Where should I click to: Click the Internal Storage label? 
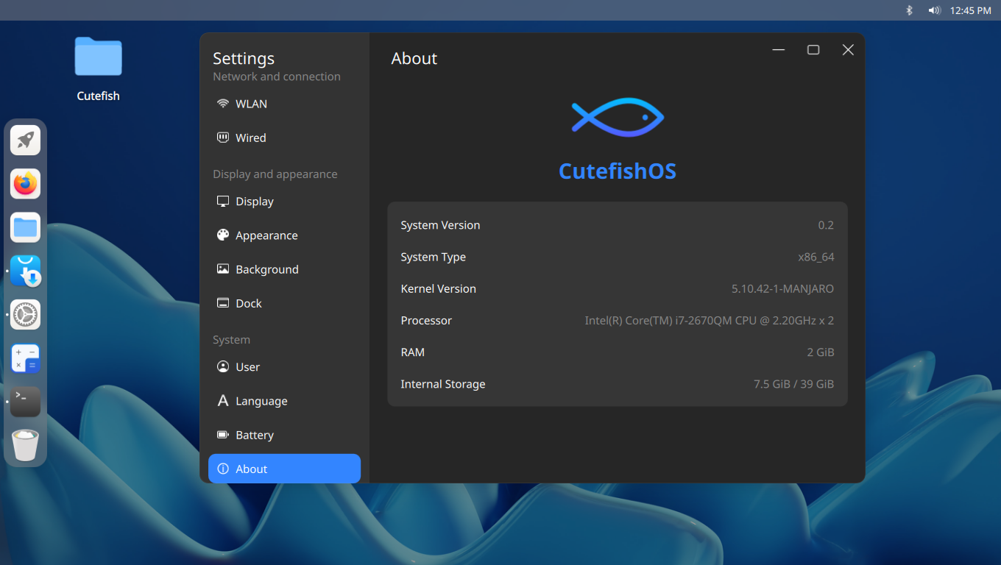(443, 384)
